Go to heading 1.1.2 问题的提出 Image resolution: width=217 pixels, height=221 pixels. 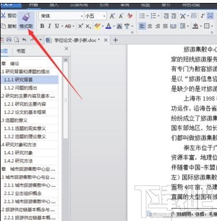coord(29,88)
